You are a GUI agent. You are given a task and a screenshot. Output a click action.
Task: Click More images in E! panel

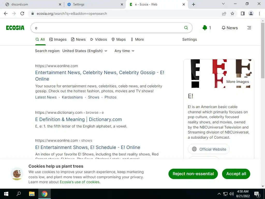pos(238,82)
